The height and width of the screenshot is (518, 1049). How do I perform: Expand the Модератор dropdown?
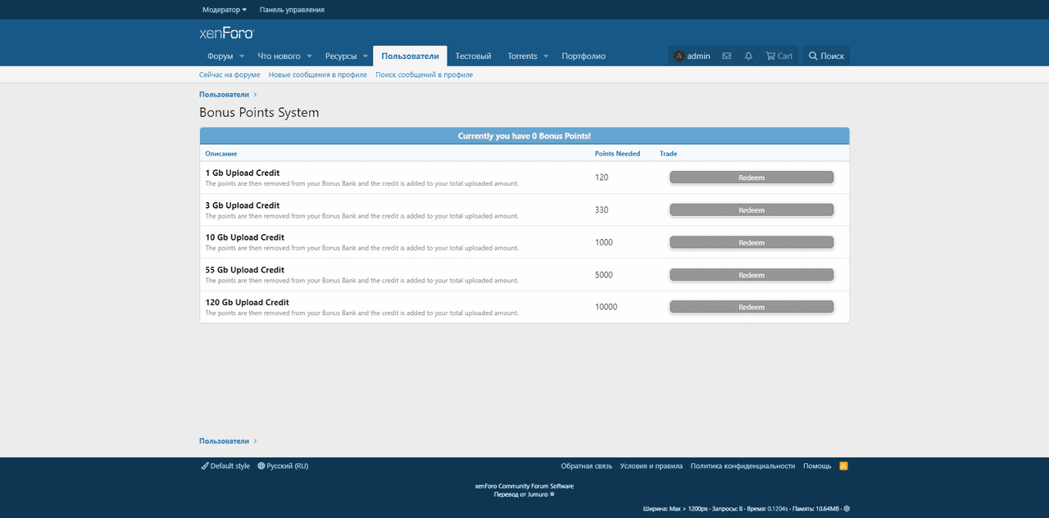tap(225, 10)
